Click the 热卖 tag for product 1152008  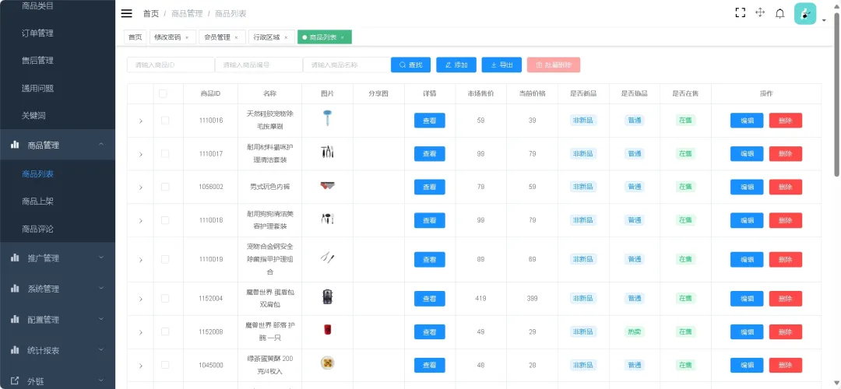point(634,331)
